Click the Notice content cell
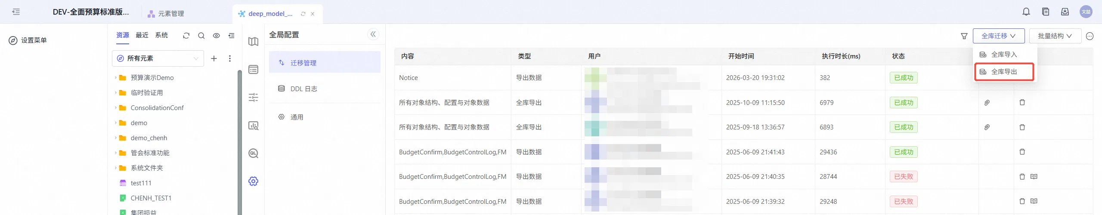The width and height of the screenshot is (1102, 215). (x=453, y=78)
